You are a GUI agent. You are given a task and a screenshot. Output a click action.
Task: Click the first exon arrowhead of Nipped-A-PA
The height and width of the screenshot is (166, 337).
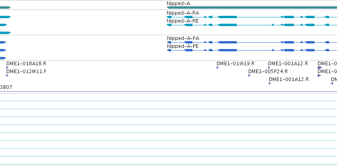(169, 42)
